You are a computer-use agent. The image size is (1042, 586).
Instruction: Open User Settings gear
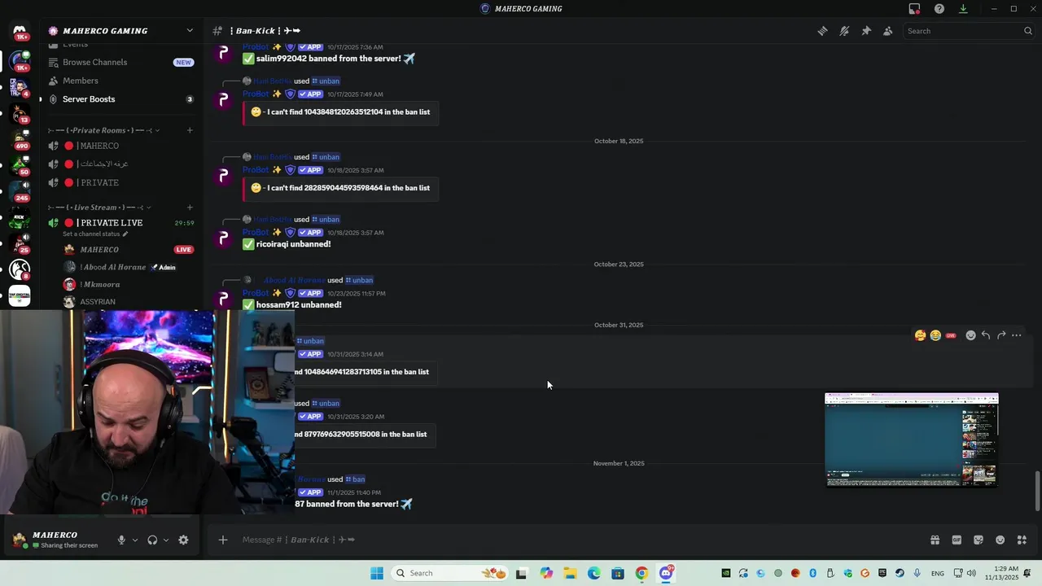point(183,540)
